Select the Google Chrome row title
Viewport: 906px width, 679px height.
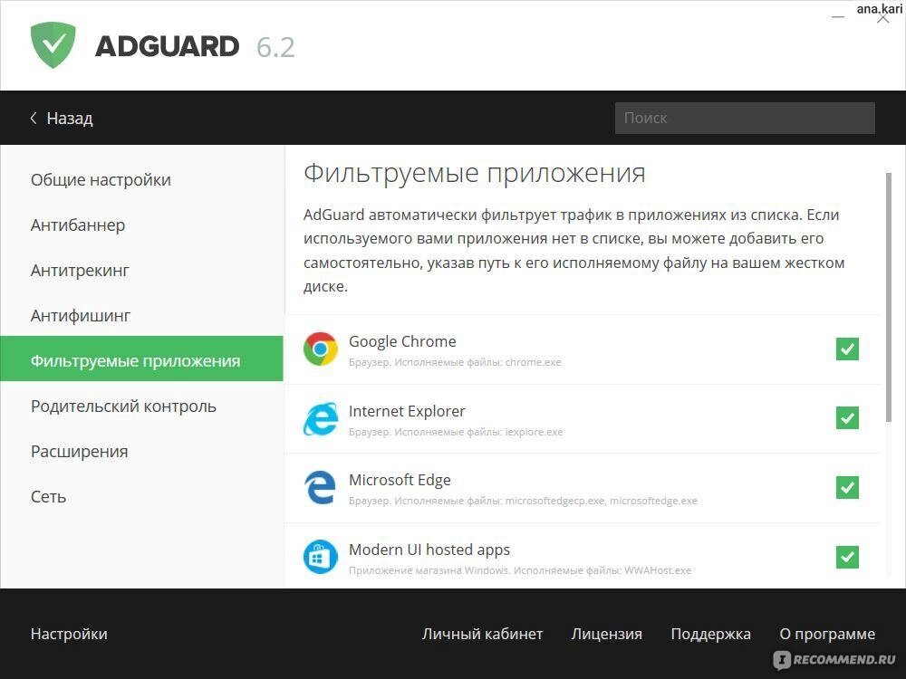coord(402,341)
